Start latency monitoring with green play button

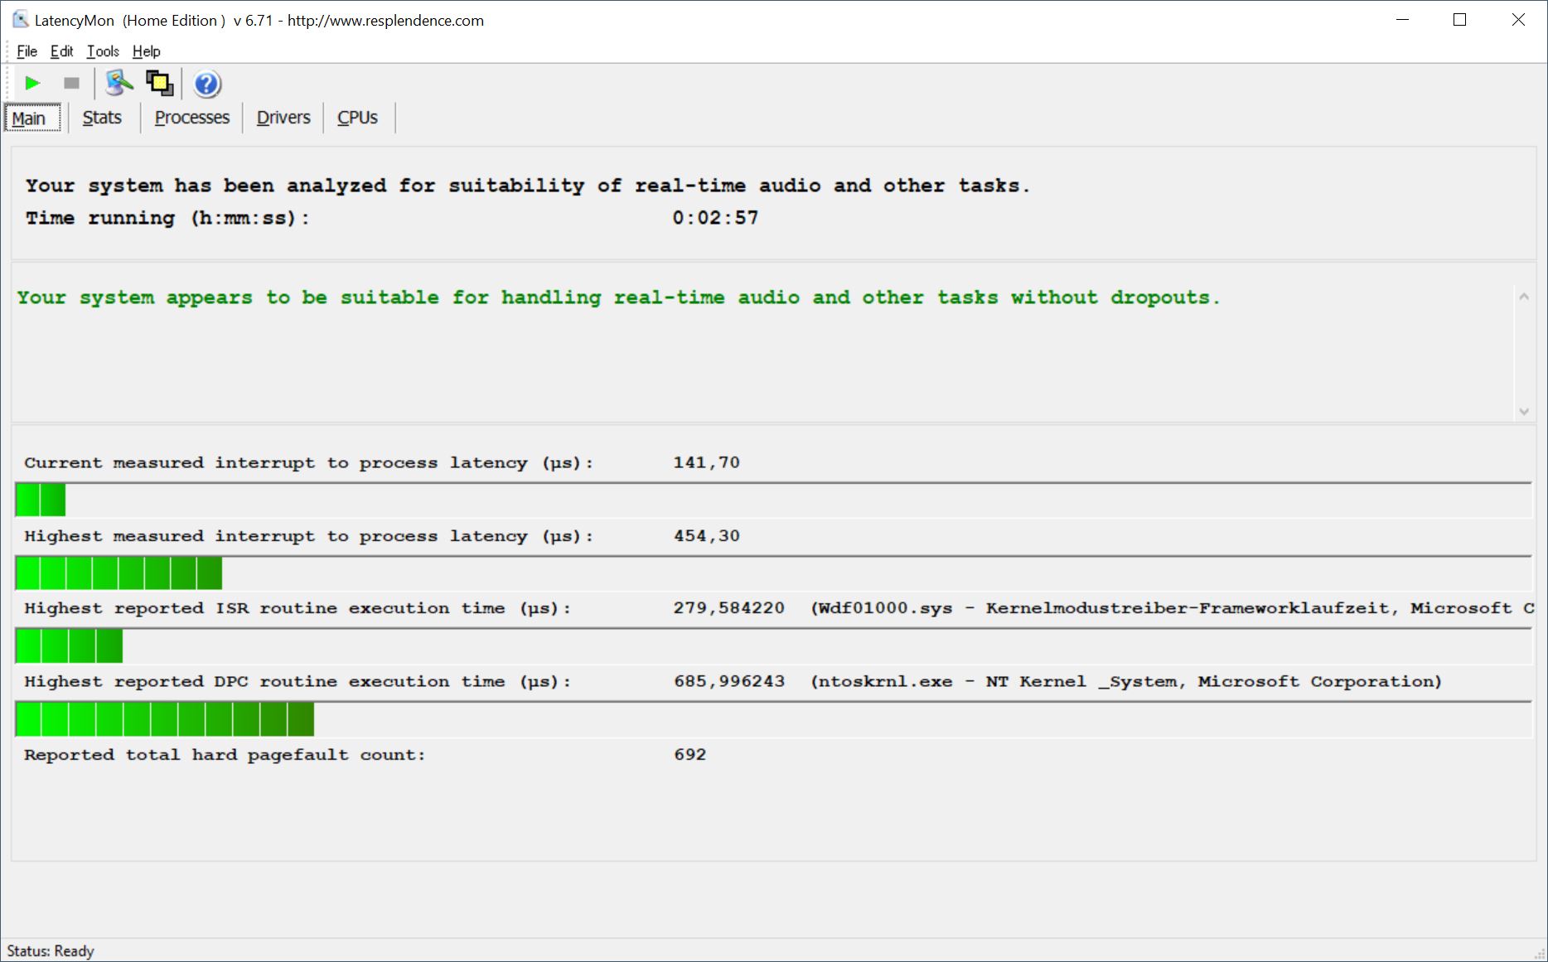(x=32, y=83)
